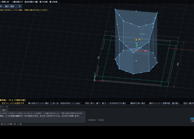Click the 電卓 calculator button

pyautogui.click(x=4, y=110)
